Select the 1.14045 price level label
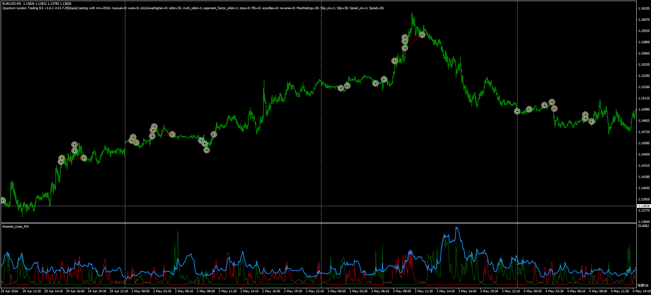This screenshot has width=651, height=295. [643, 188]
